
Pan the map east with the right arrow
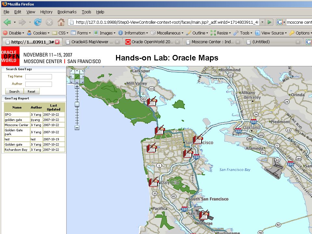point(82,76)
